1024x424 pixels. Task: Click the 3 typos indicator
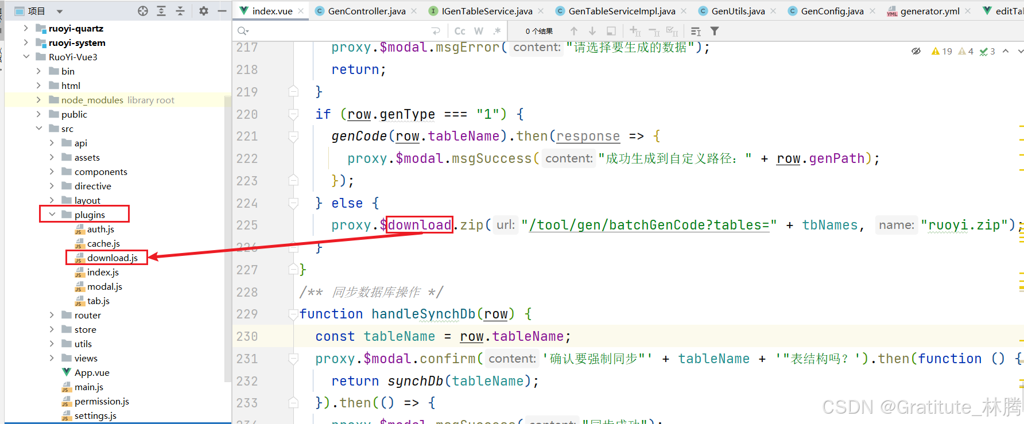click(x=987, y=51)
